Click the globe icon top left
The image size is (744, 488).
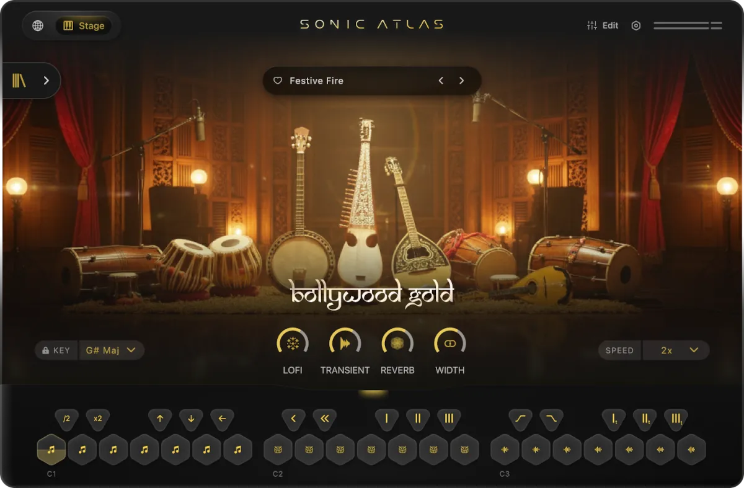37,25
